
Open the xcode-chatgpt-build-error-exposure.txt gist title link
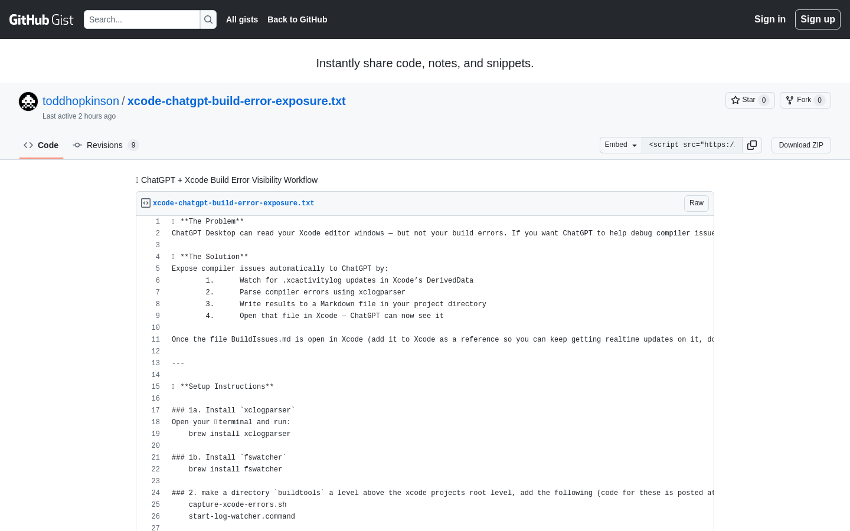pos(236,101)
